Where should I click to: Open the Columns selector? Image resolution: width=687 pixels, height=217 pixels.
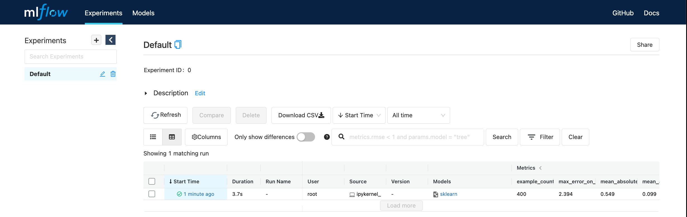(x=206, y=137)
